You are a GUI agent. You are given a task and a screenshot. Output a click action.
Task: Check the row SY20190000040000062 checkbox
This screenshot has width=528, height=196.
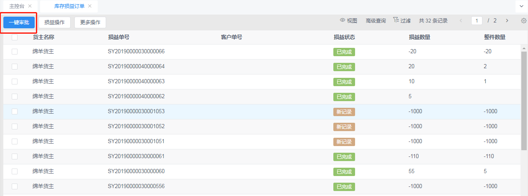click(x=15, y=97)
